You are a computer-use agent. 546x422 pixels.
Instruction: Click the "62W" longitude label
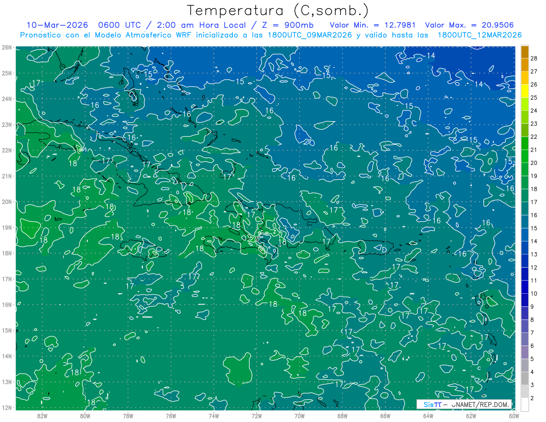(471, 416)
